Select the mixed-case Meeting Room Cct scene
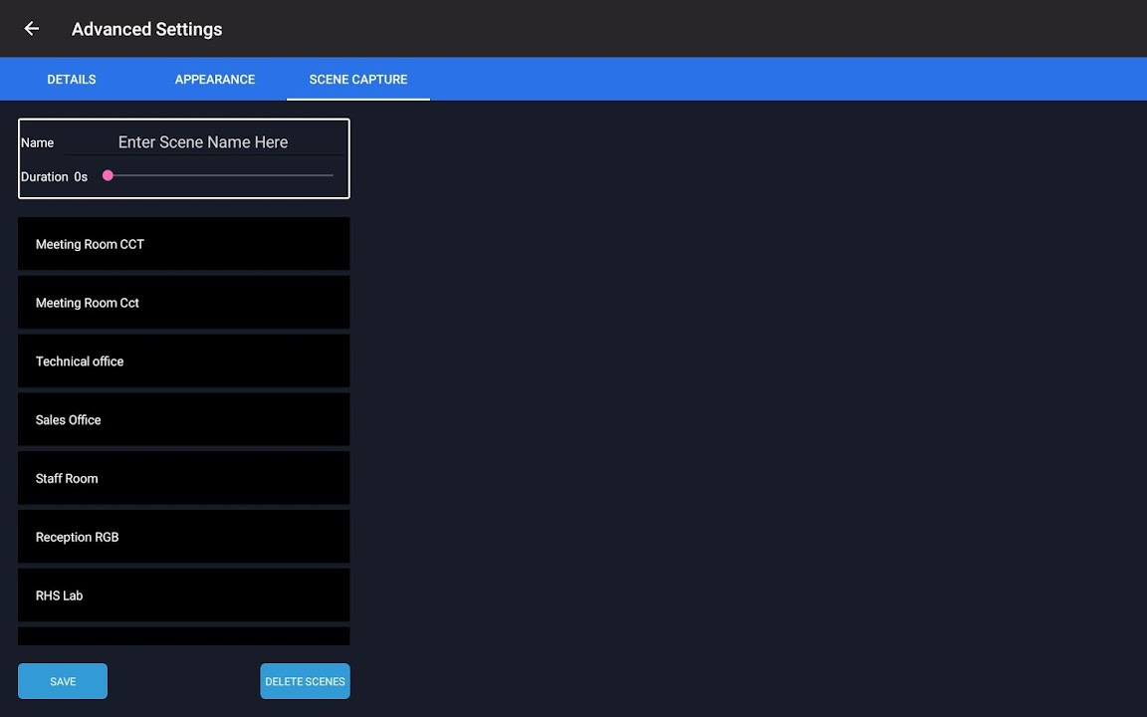 click(x=183, y=303)
